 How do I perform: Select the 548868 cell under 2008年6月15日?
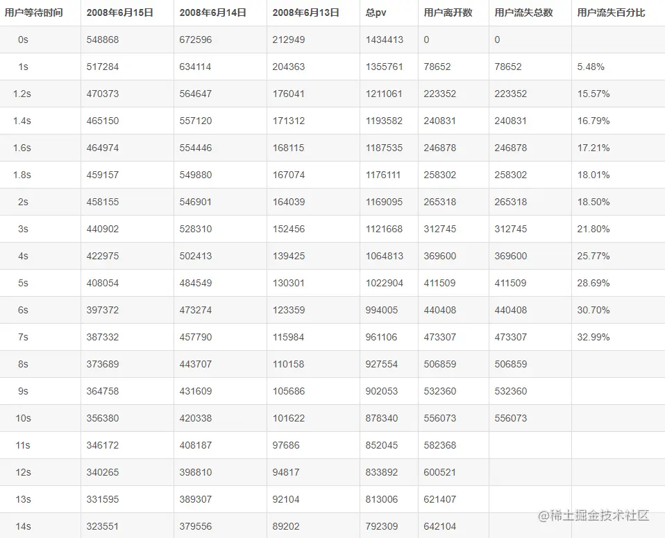click(x=103, y=40)
